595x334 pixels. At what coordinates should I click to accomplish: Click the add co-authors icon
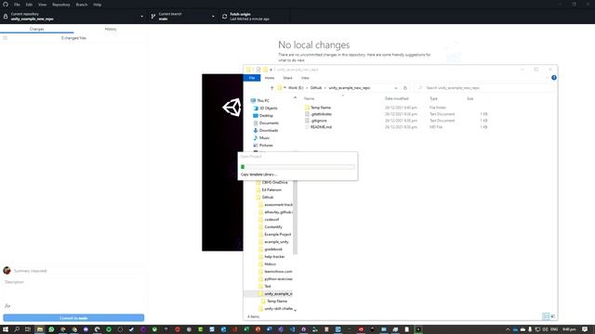[7, 305]
